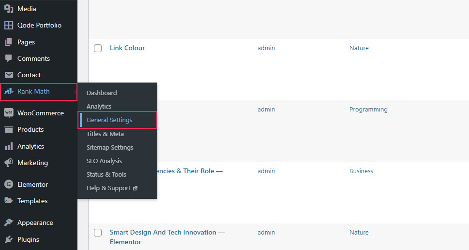Image resolution: width=469 pixels, height=250 pixels.
Task: Click the Elementor logo icon
Action: (9, 184)
